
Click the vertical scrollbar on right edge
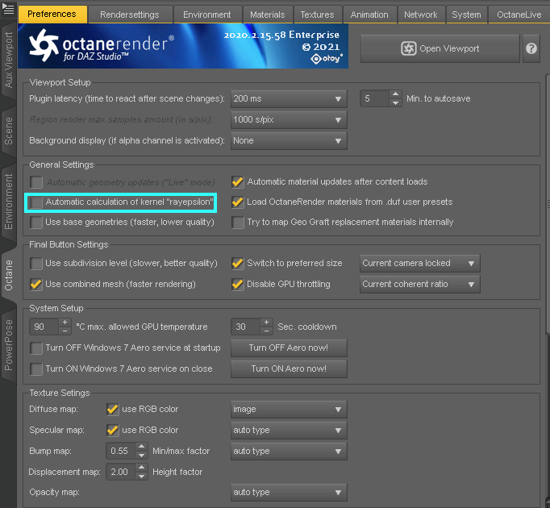pyautogui.click(x=548, y=203)
